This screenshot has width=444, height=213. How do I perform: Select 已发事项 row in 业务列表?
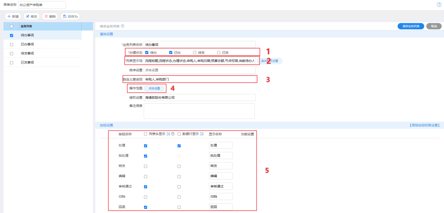click(x=43, y=63)
